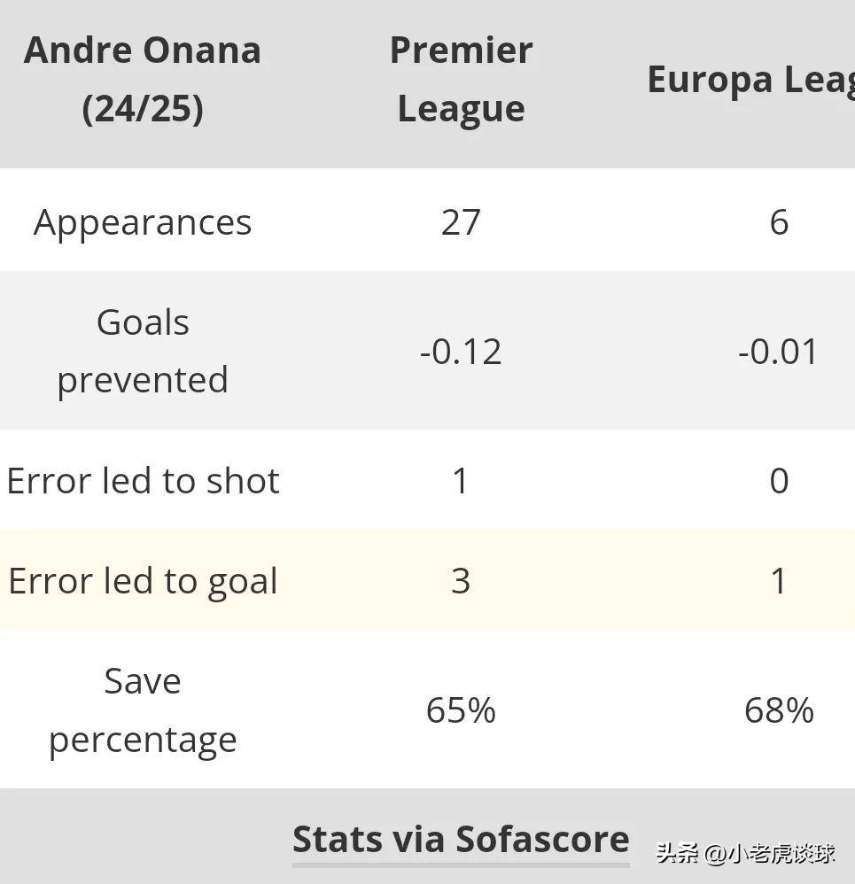Click Premier League appearances value 27
This screenshot has width=855, height=884.
tap(461, 222)
